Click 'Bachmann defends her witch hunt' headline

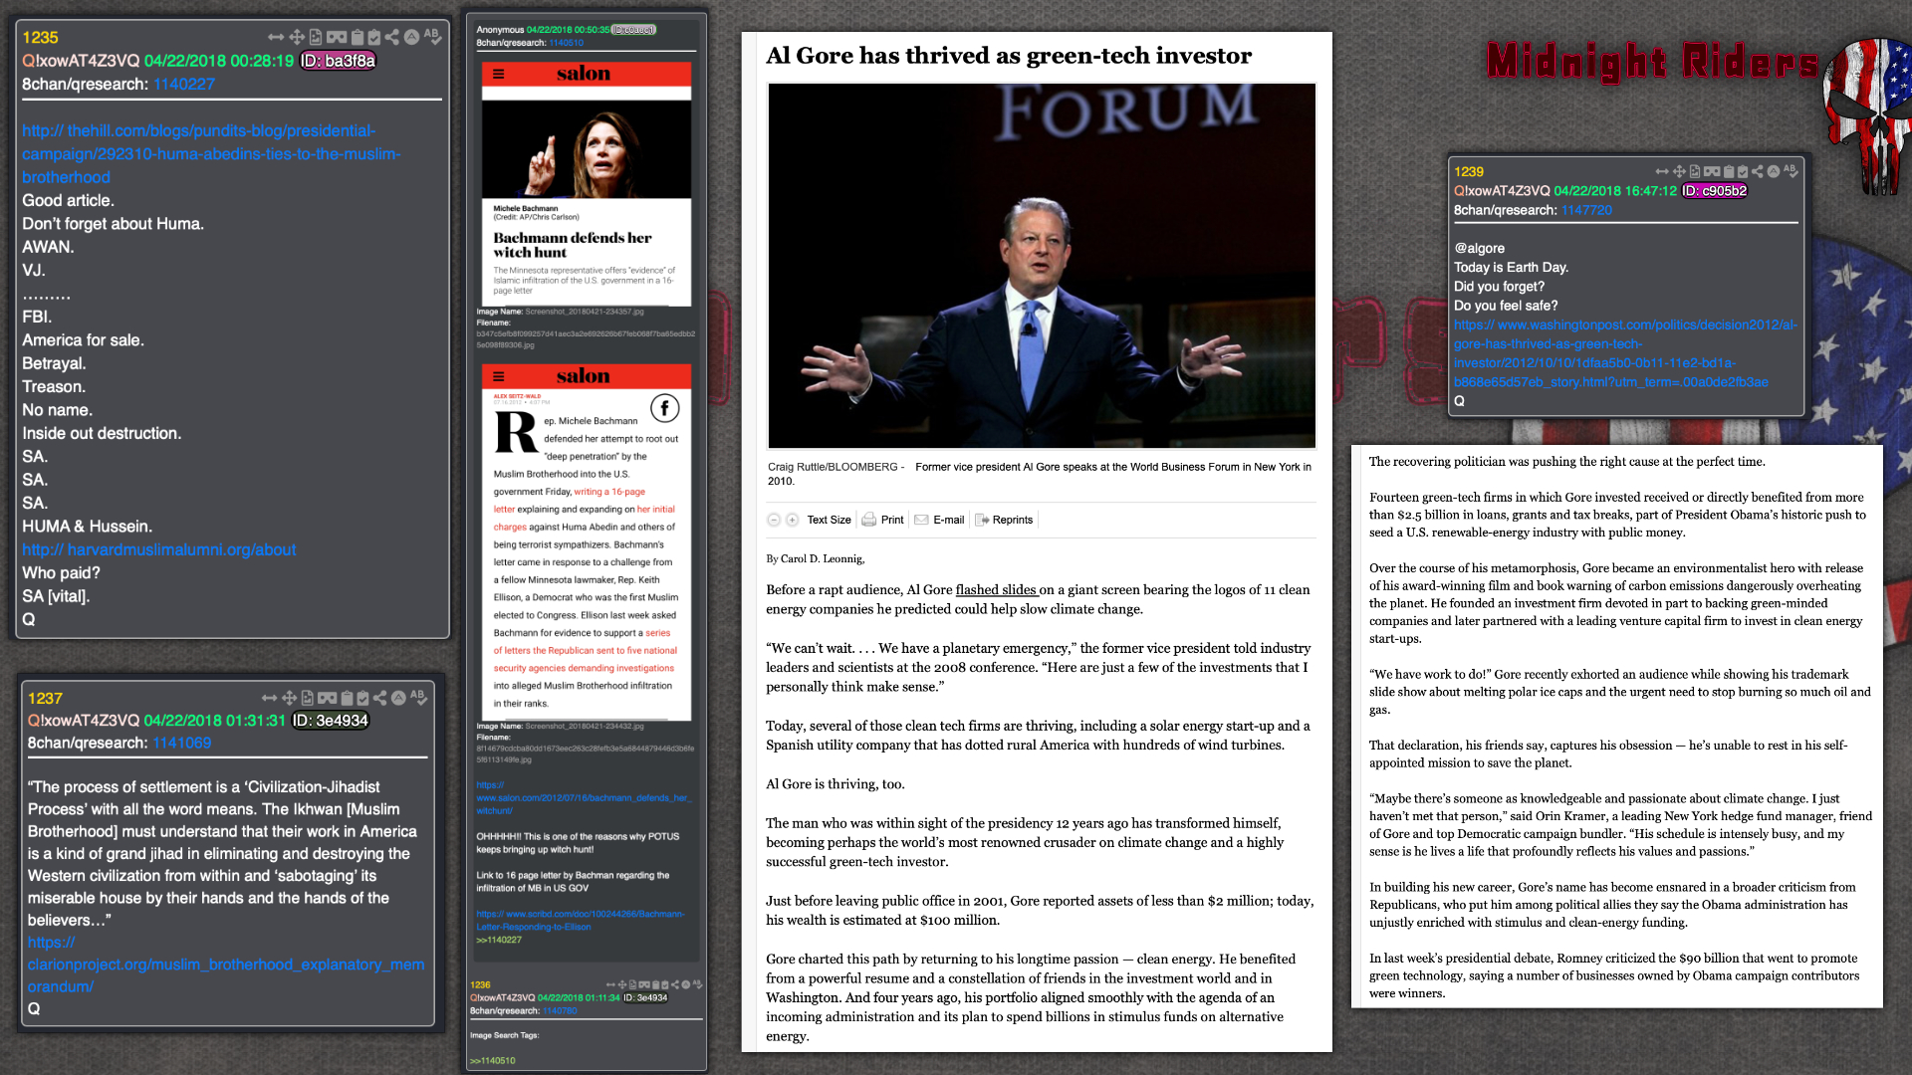[573, 245]
